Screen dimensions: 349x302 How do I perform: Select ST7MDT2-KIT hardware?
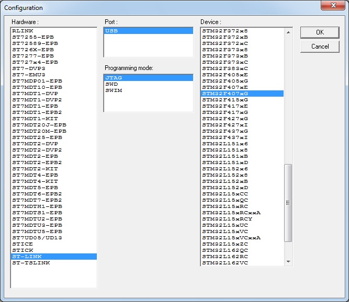(x=54, y=169)
